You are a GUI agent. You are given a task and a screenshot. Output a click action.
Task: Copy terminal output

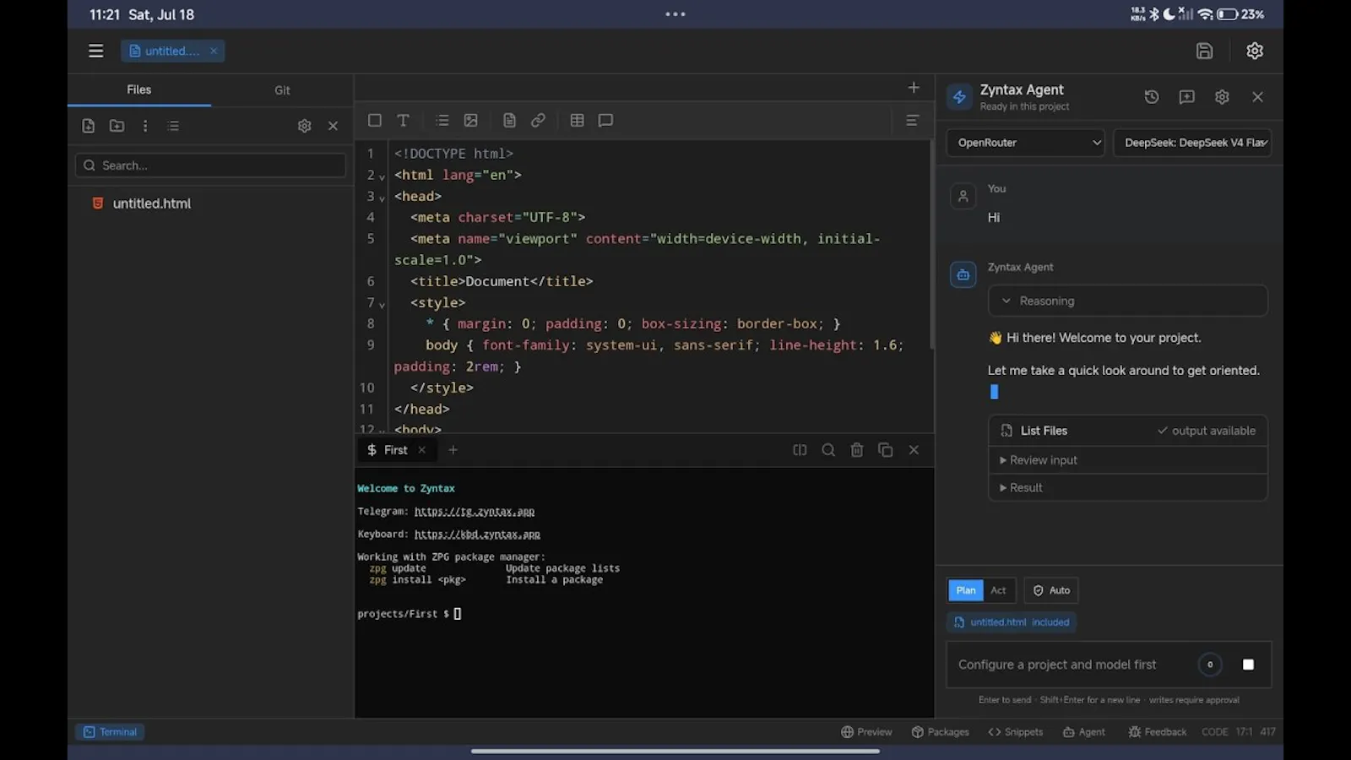click(x=885, y=450)
